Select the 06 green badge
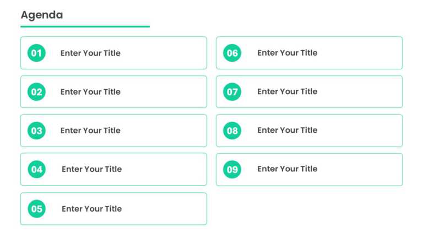This screenshot has width=423, height=238. coord(232,53)
